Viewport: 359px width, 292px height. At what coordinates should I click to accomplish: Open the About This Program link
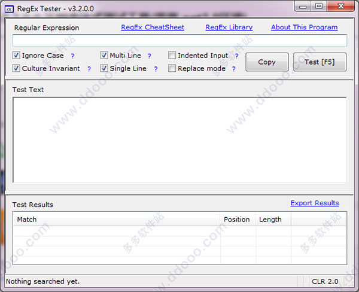pyautogui.click(x=305, y=28)
